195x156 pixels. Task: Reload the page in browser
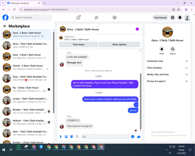point(14,10)
